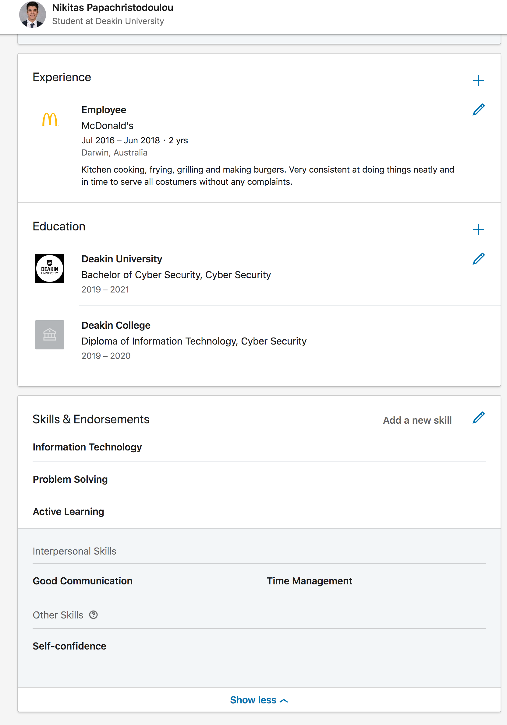Edit the McDonald's Employee experience entry
The image size is (507, 725).
click(478, 110)
